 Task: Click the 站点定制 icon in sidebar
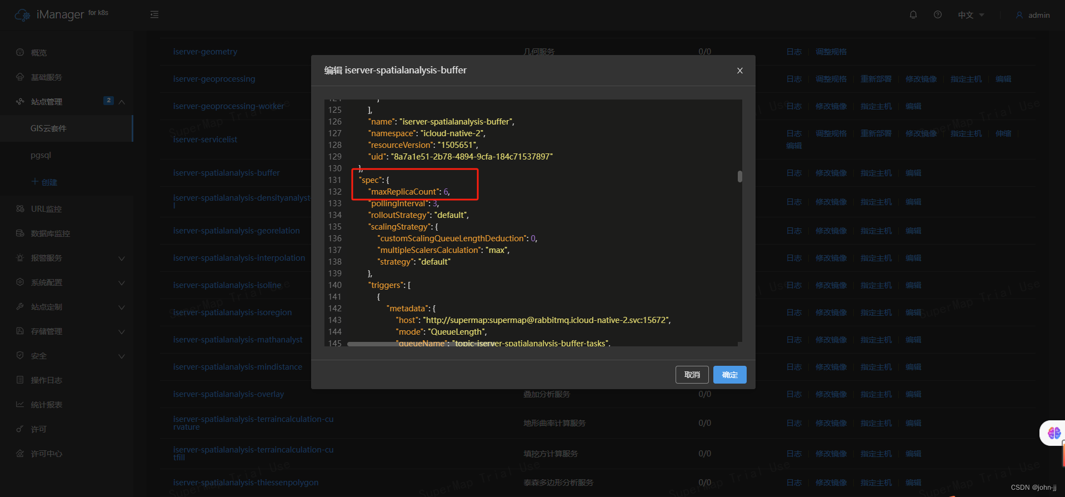click(x=20, y=307)
